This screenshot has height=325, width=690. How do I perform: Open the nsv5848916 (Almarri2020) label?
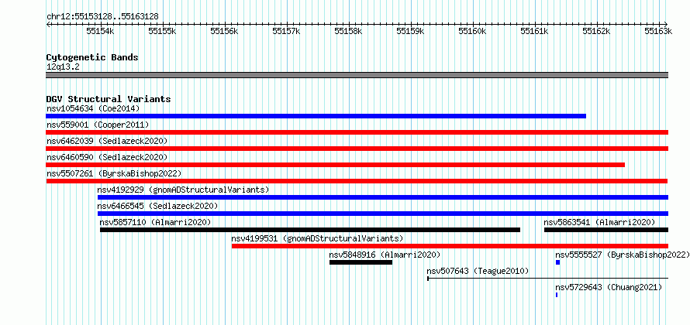pos(385,255)
